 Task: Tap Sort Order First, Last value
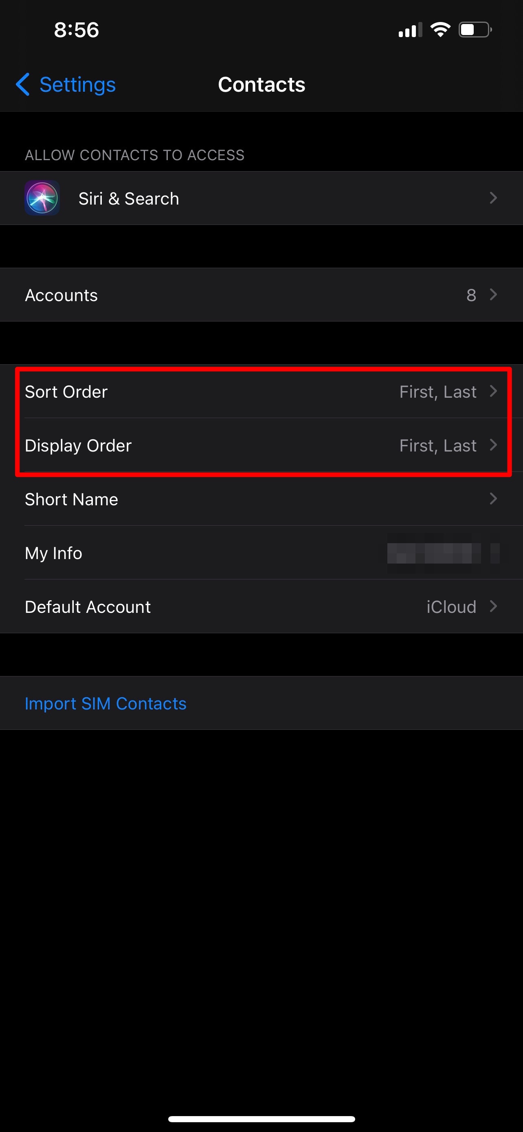[437, 392]
